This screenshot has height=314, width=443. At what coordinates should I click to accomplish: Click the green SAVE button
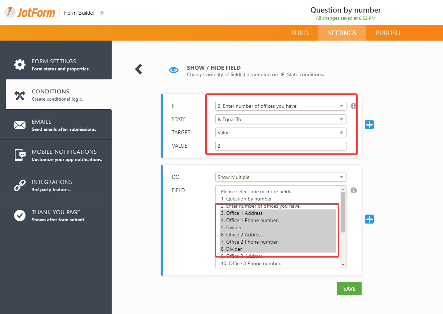tap(349, 288)
